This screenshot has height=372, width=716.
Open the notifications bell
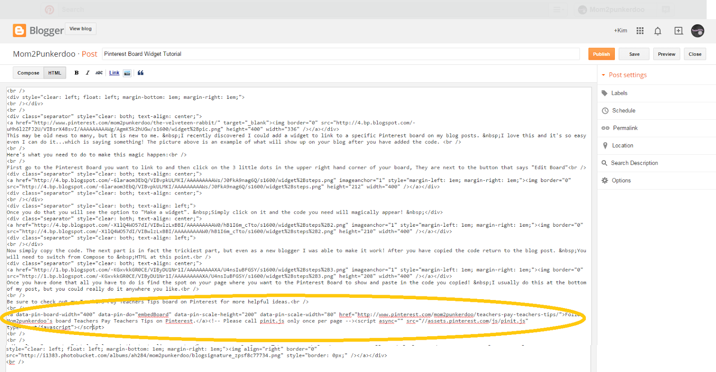(657, 31)
